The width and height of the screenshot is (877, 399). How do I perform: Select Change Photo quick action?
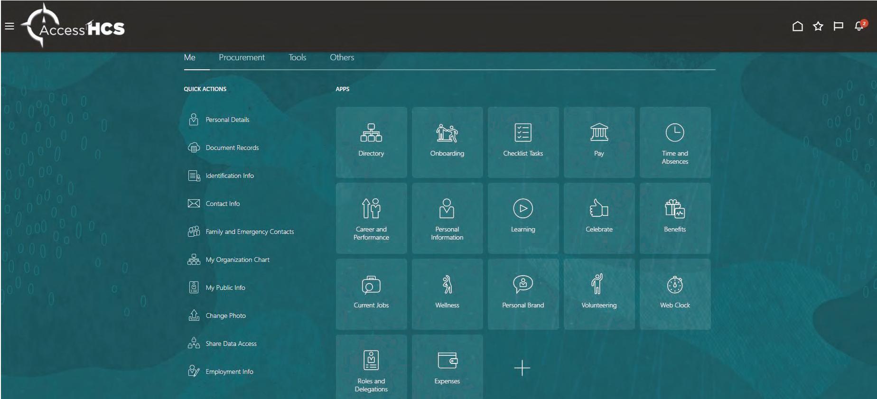coord(225,315)
